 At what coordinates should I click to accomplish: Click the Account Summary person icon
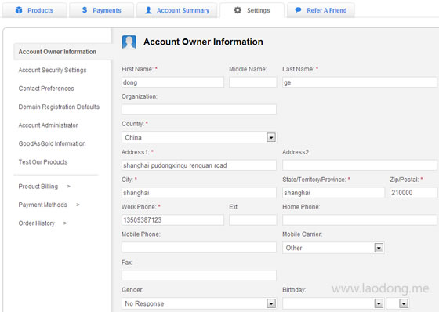148,10
